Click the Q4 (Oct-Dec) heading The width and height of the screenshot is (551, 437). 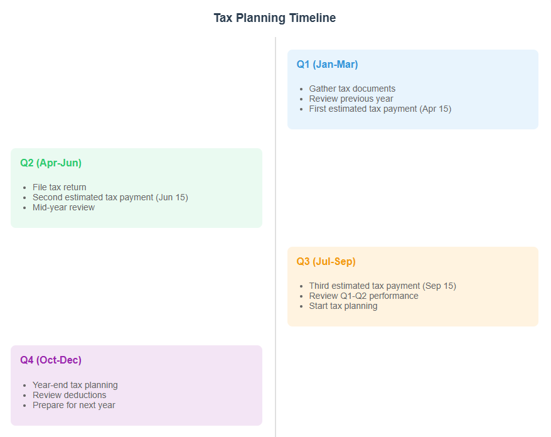click(51, 360)
